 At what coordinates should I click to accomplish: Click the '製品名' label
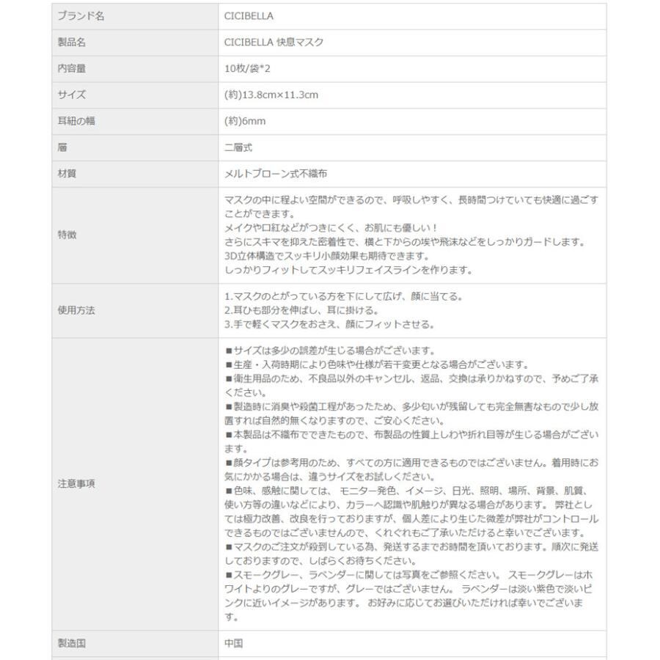[72, 43]
